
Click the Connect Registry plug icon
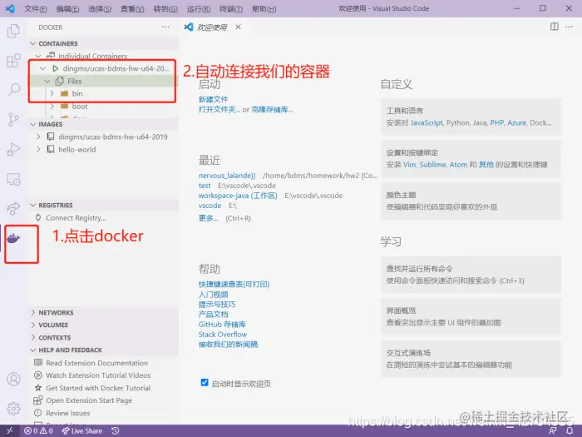pos(38,217)
